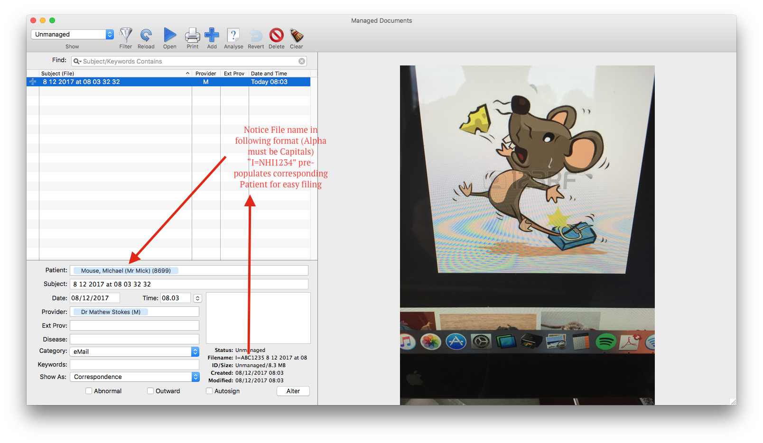Click the Filter funnel icon
Image resolution: width=763 pixels, height=443 pixels.
126,35
